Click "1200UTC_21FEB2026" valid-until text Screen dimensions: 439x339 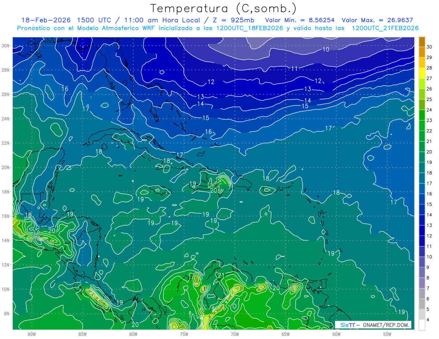point(385,28)
